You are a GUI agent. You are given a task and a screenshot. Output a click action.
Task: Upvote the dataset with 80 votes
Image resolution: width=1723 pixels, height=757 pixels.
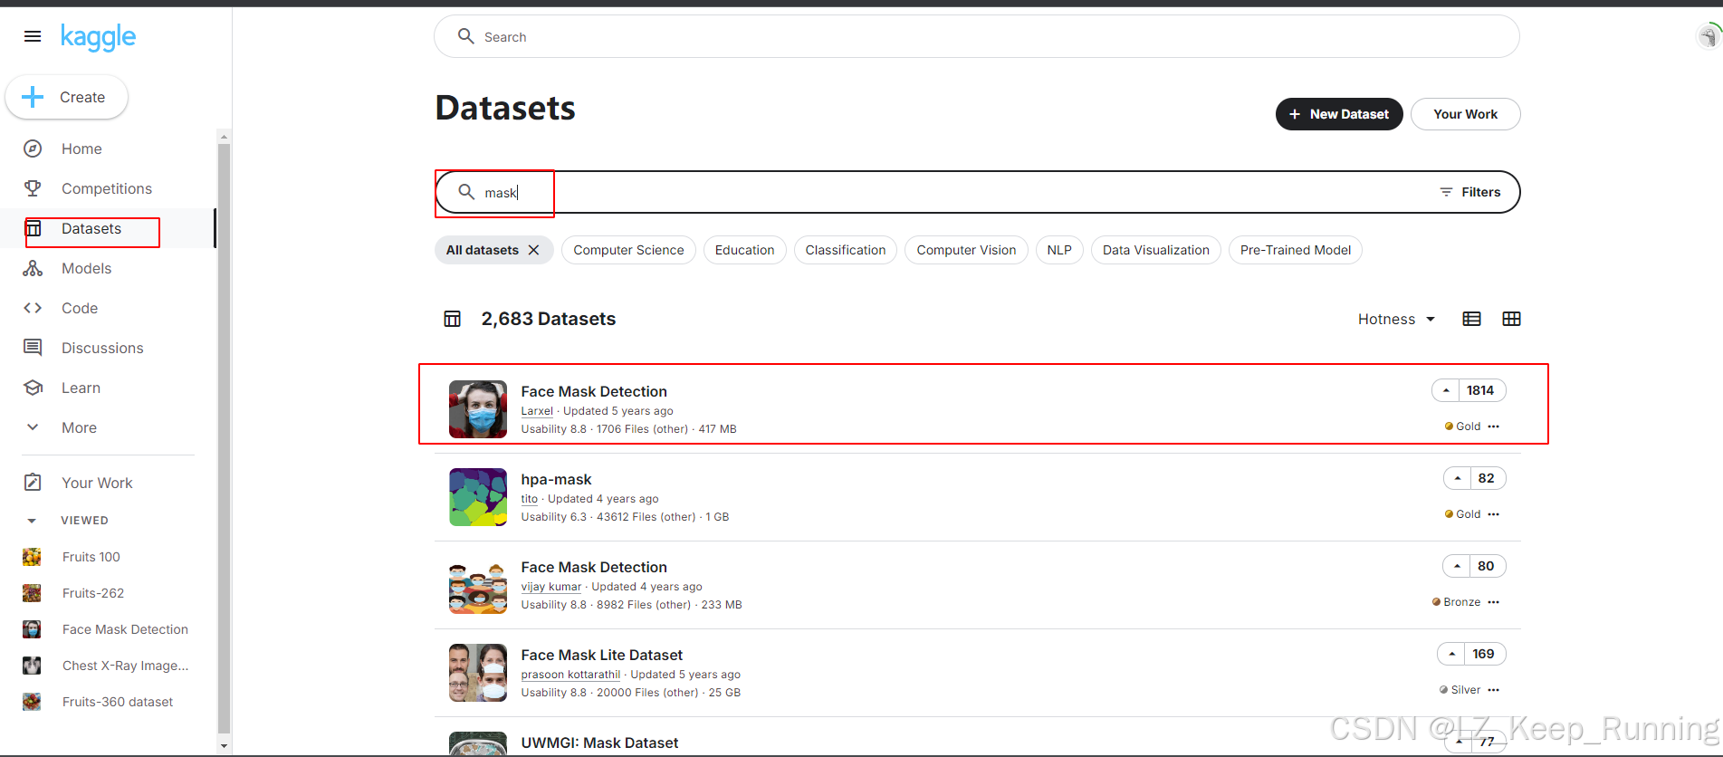1457,566
